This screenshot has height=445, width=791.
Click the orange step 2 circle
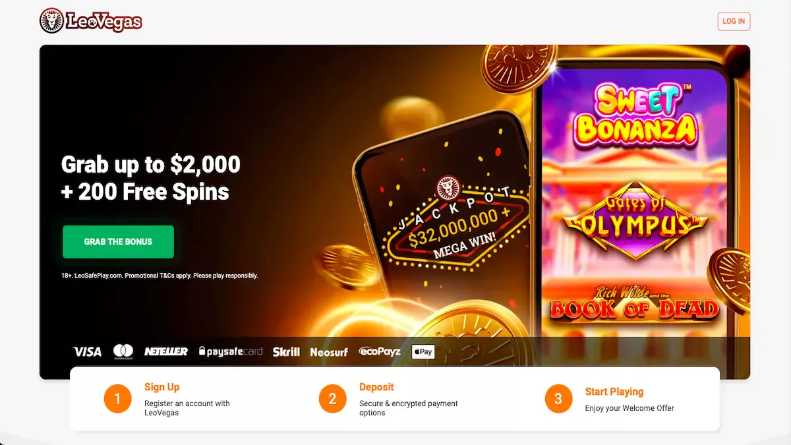click(333, 399)
